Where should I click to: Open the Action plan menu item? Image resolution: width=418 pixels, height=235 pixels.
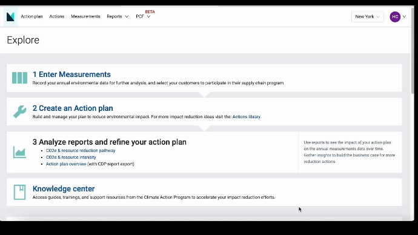click(x=32, y=16)
